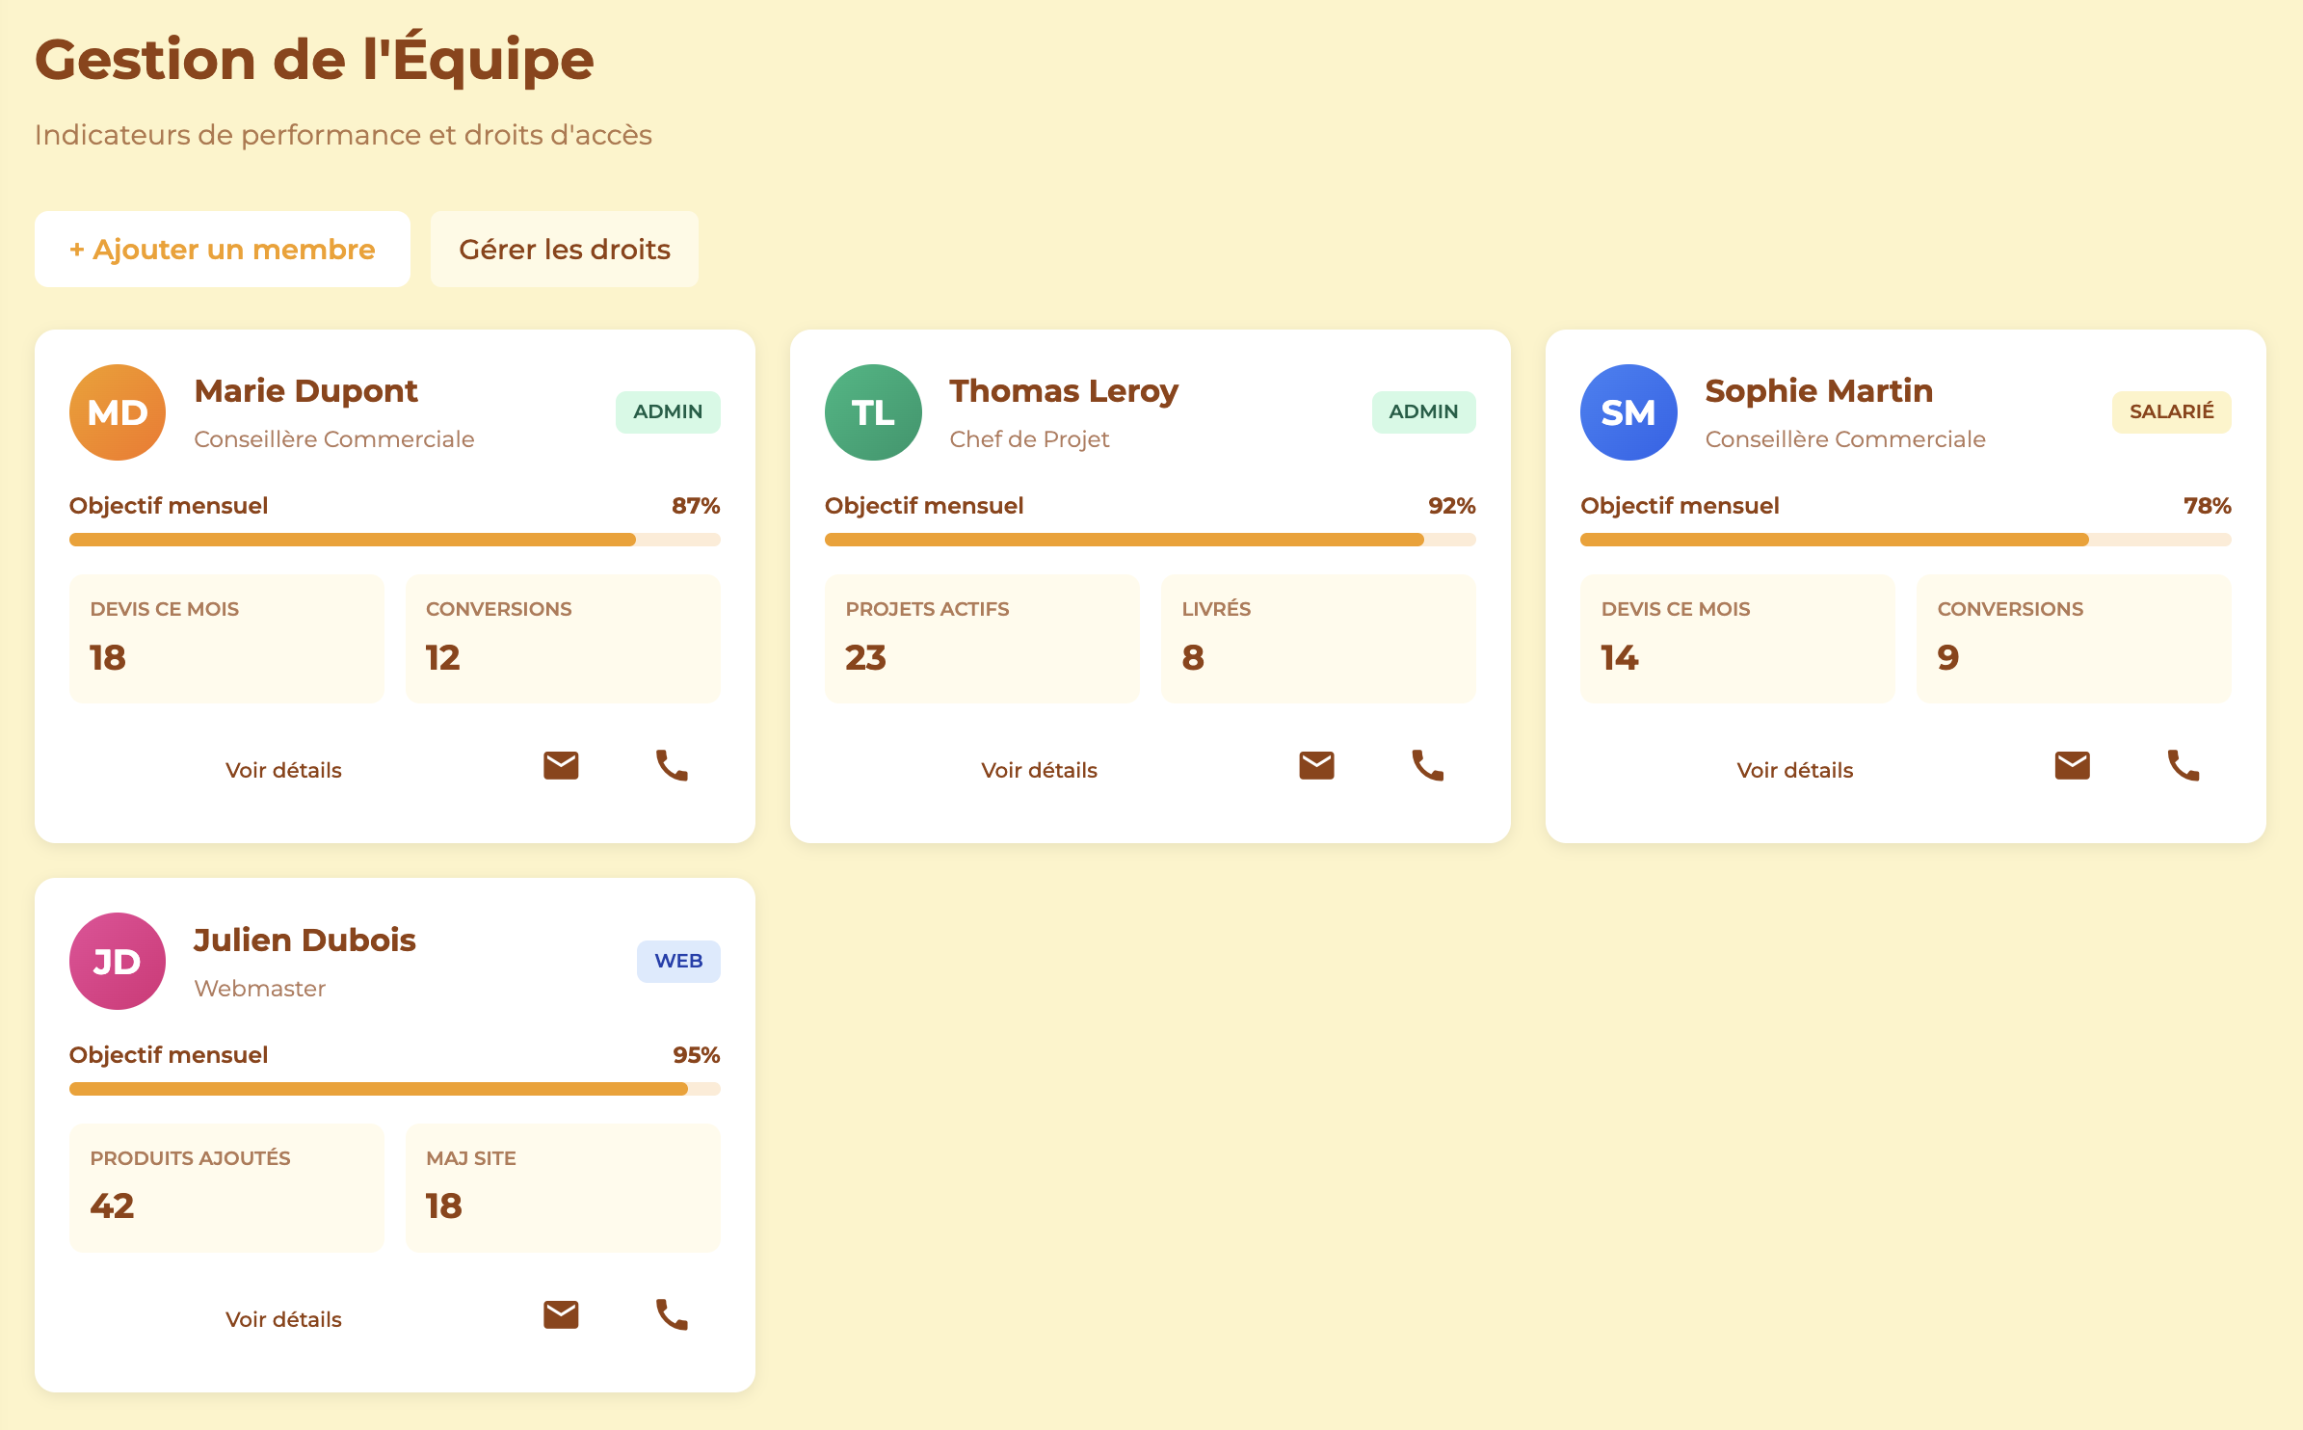Click the "Projets actifs" stat tile showing 23
This screenshot has width=2303, height=1430.
982,638
